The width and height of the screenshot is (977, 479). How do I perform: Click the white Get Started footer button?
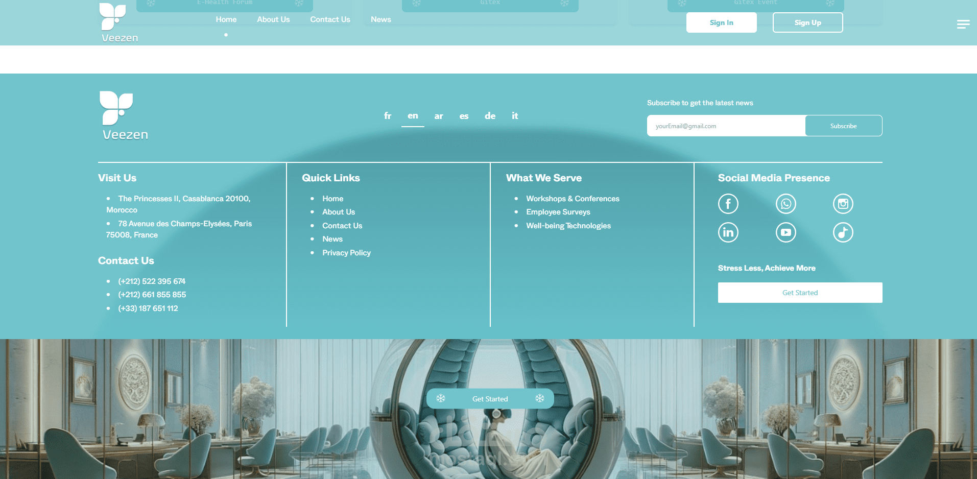[800, 293]
